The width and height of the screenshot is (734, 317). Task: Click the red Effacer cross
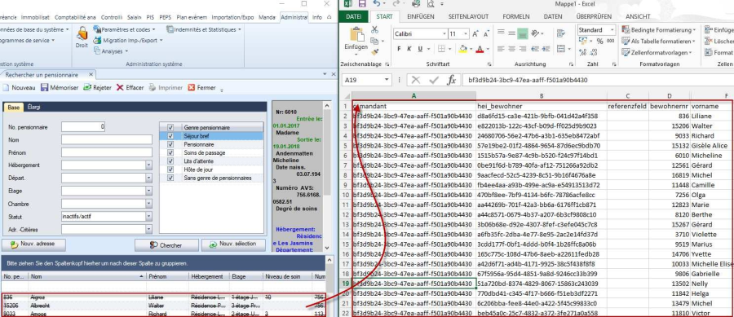tap(121, 87)
